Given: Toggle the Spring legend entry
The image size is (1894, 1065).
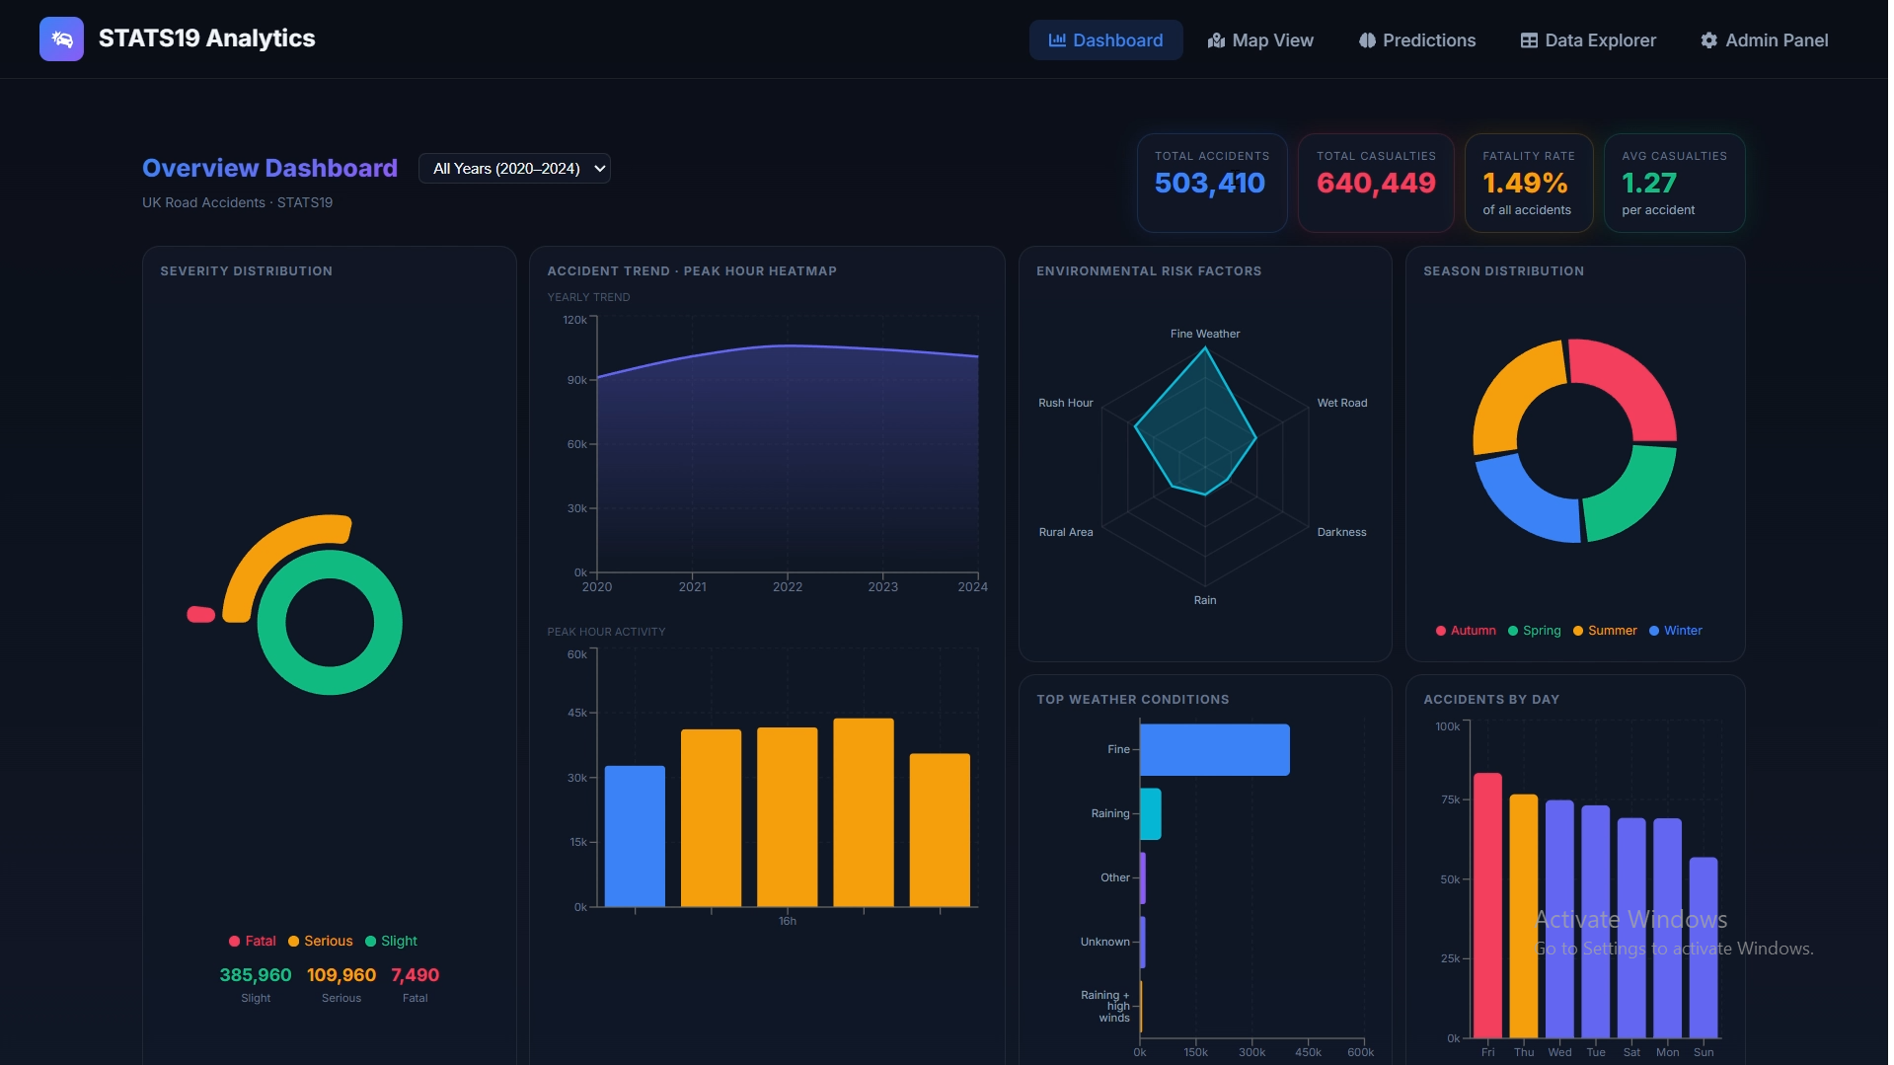Looking at the screenshot, I should click(x=1534, y=631).
